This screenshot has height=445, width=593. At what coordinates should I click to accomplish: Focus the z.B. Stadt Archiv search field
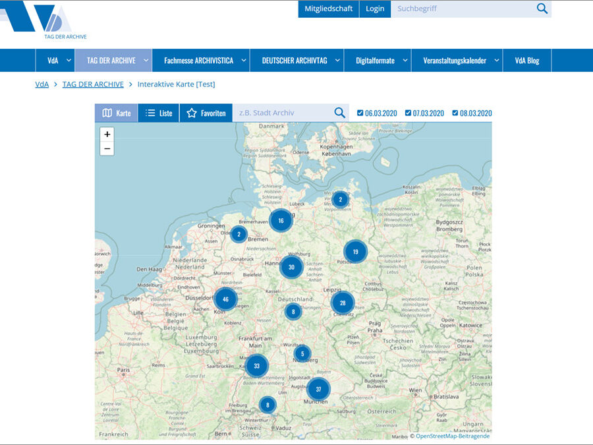tap(283, 113)
